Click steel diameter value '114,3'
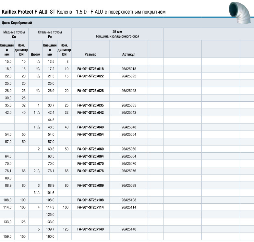Image resolution: width=254 pixels, height=242 pixels. tap(50, 208)
